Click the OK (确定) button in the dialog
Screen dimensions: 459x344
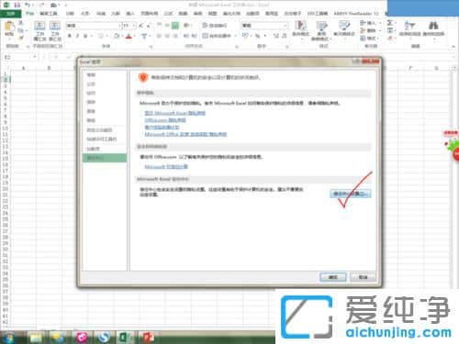pyautogui.click(x=332, y=277)
